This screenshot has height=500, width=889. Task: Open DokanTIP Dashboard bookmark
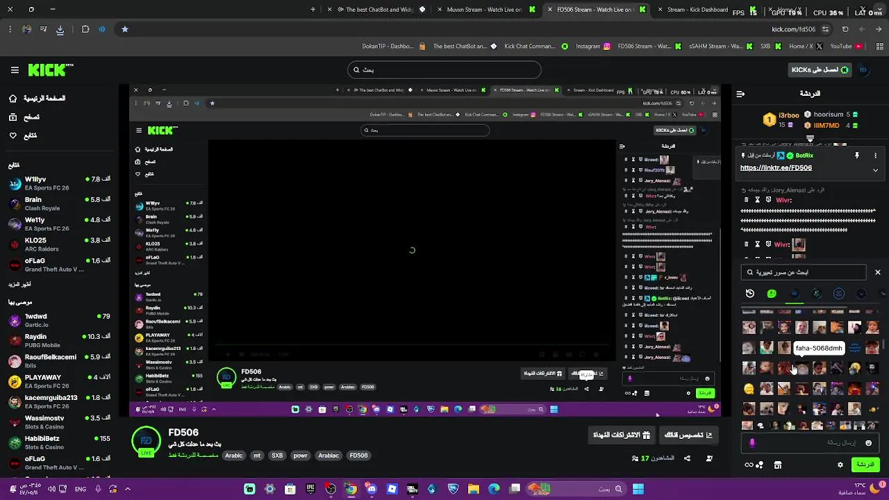(394, 47)
